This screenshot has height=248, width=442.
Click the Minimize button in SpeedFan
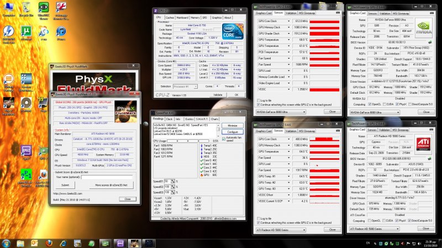pos(232,126)
